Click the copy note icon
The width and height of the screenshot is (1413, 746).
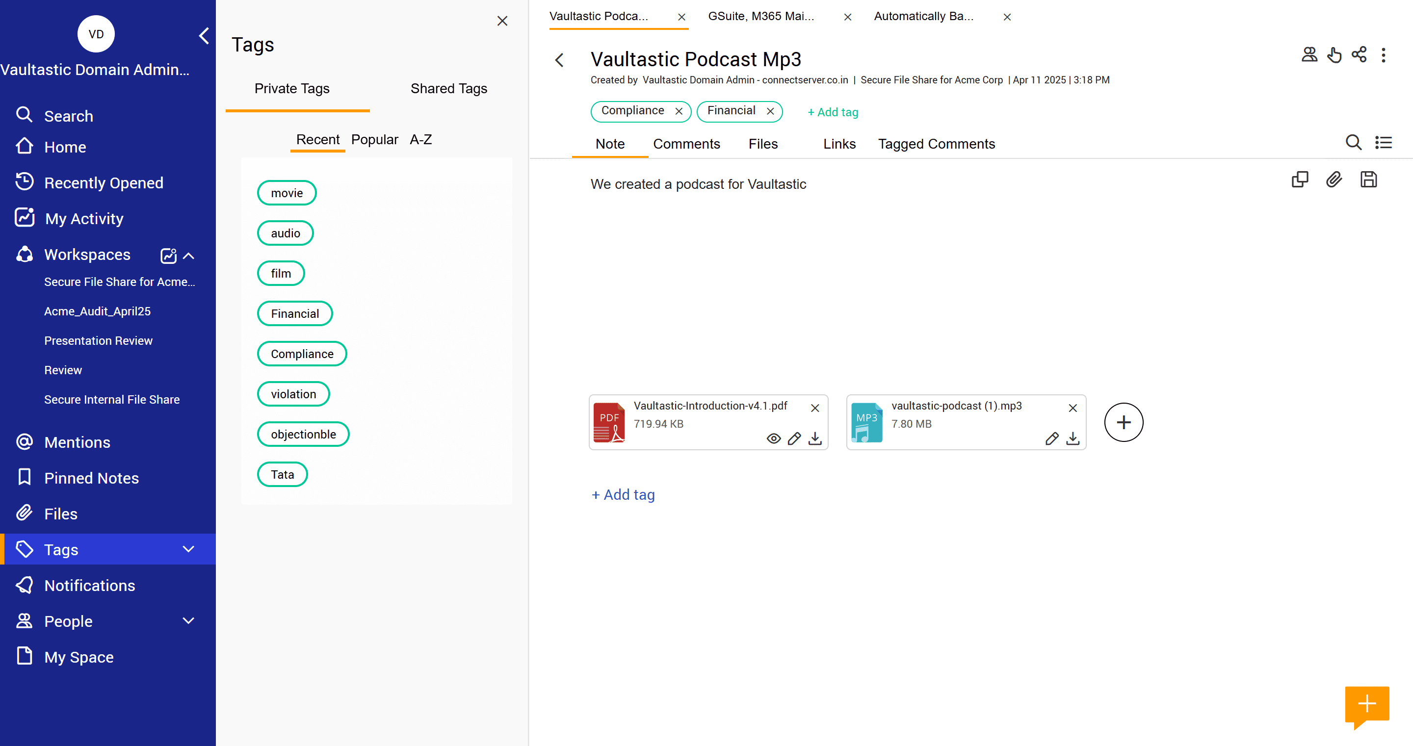[x=1300, y=180]
